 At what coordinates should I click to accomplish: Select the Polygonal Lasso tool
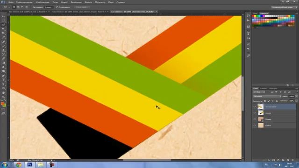click(x=3, y=25)
